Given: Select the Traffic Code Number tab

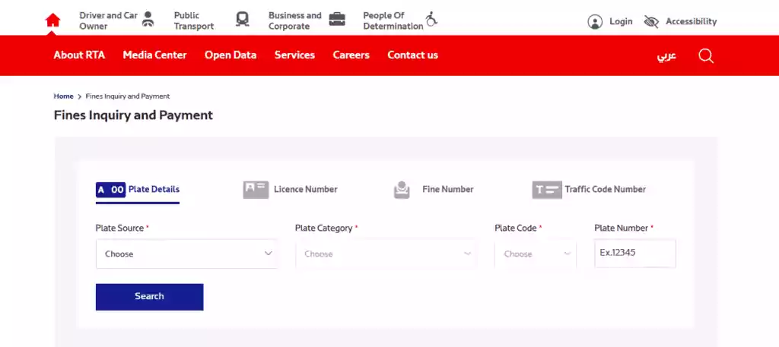Looking at the screenshot, I should (590, 190).
